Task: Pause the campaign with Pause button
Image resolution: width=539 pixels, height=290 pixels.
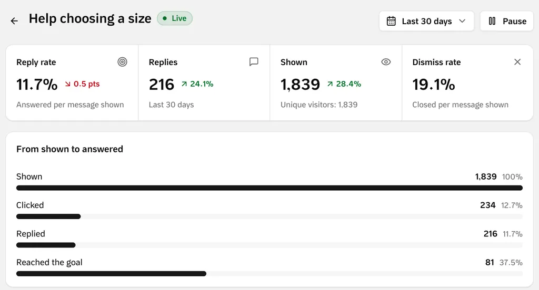Action: pos(507,21)
